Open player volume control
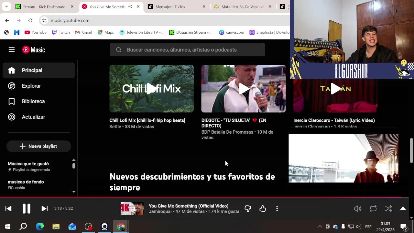414x233 pixels. (x=358, y=209)
